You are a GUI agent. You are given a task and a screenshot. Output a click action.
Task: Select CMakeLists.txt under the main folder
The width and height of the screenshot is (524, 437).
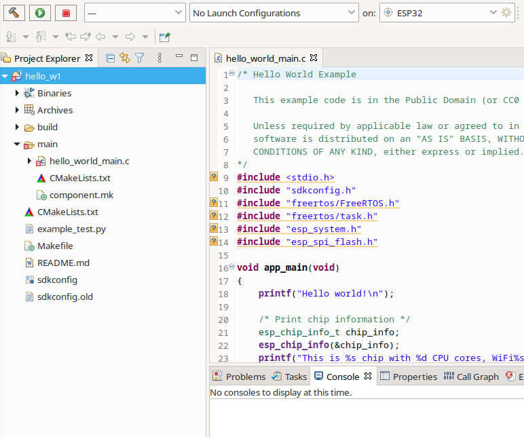[80, 178]
